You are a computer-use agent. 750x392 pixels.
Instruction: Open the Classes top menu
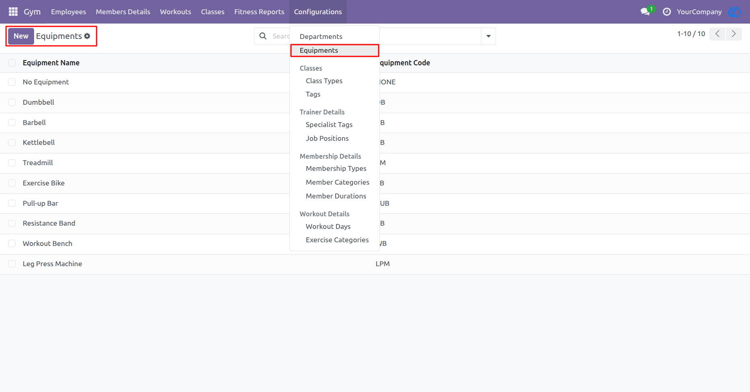pyautogui.click(x=213, y=12)
